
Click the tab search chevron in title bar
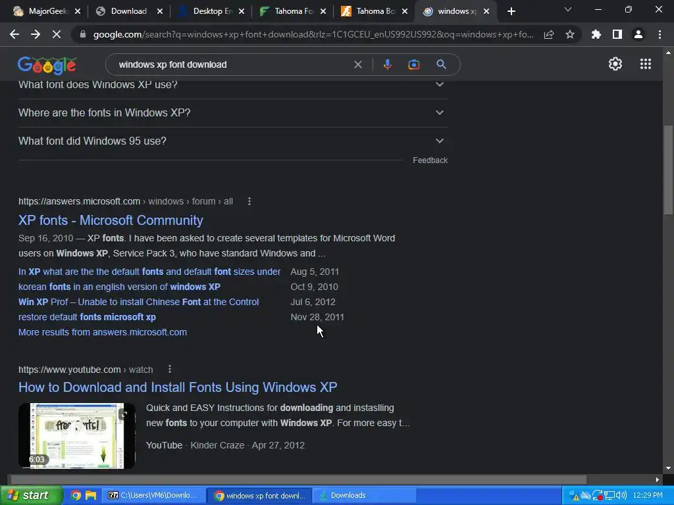568,9
